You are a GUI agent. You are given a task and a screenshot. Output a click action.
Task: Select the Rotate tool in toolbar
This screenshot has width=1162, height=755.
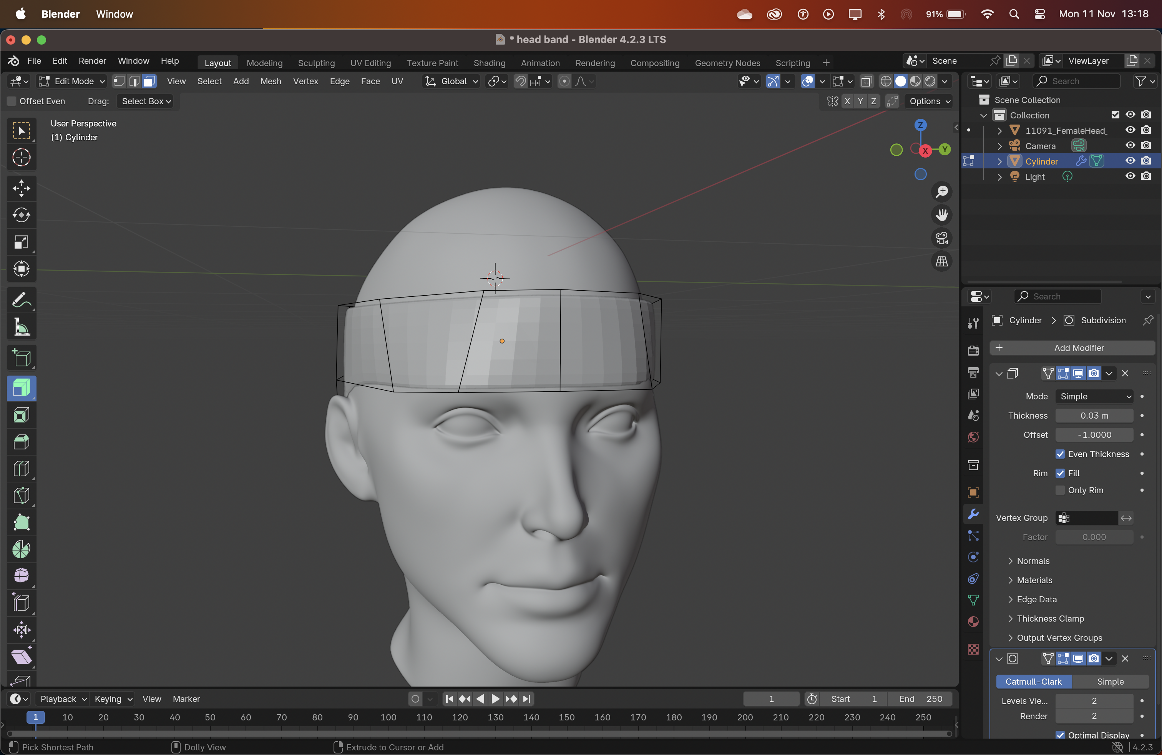21,215
